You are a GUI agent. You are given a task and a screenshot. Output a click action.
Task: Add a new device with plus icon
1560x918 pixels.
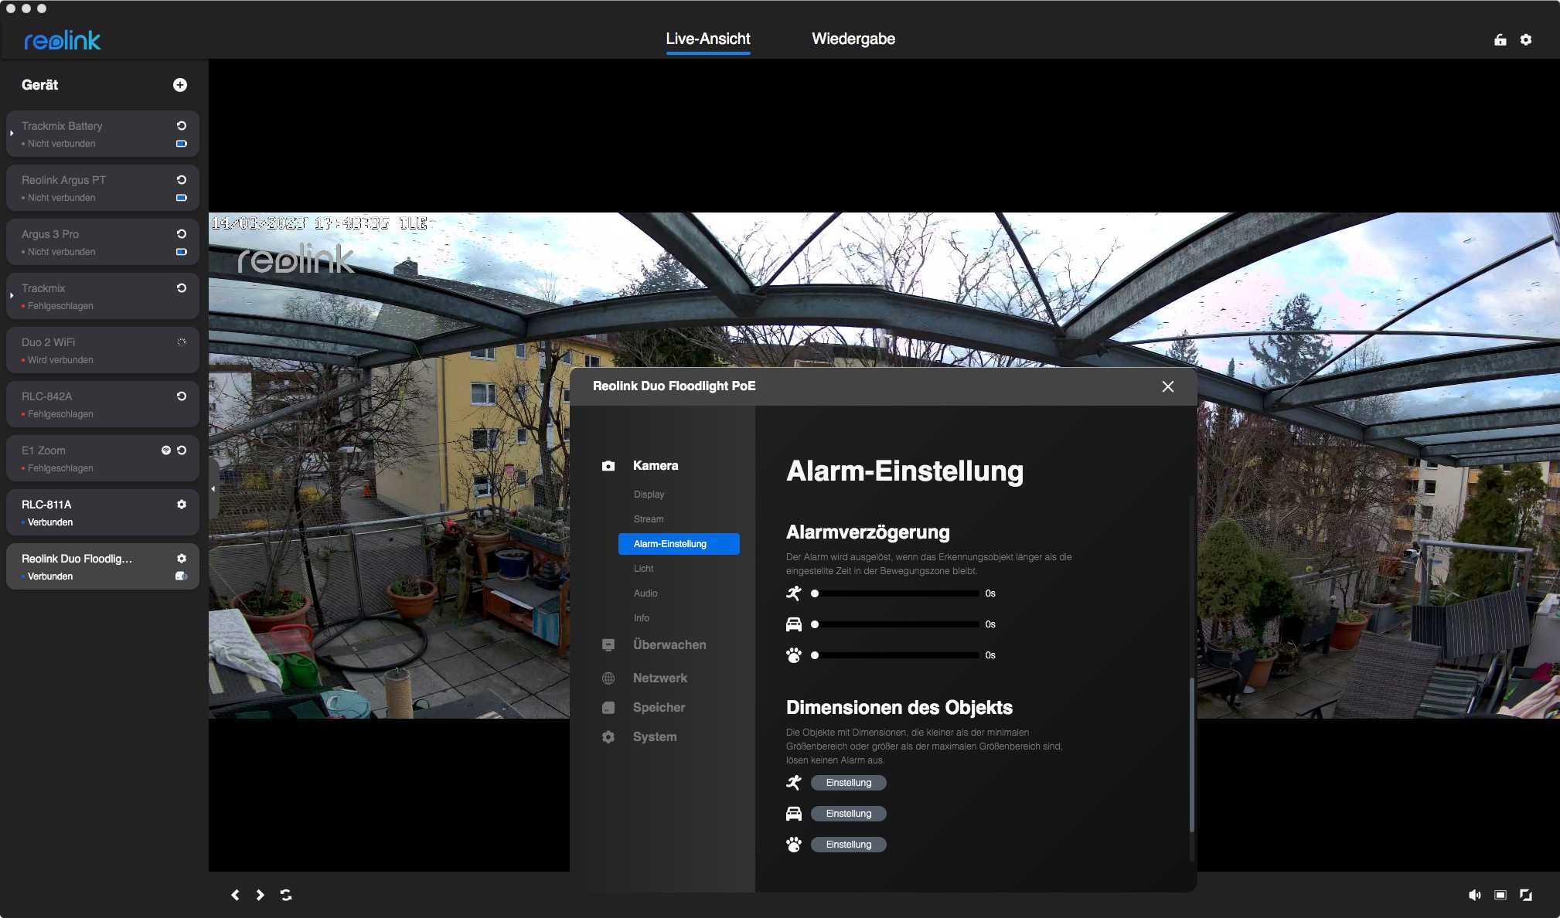(x=180, y=85)
